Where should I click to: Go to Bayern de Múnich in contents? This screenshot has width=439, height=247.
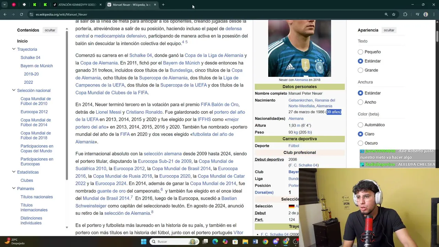37,66
